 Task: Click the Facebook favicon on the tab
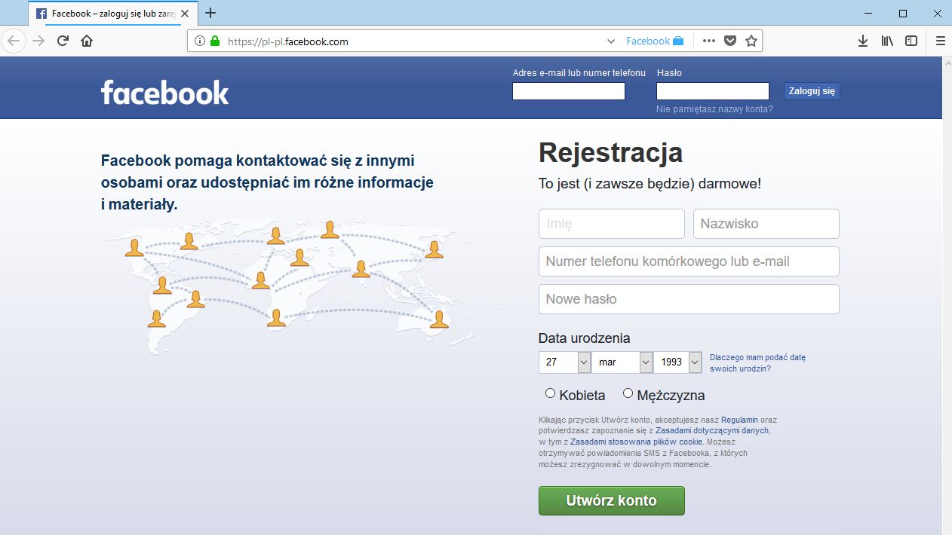coord(41,14)
